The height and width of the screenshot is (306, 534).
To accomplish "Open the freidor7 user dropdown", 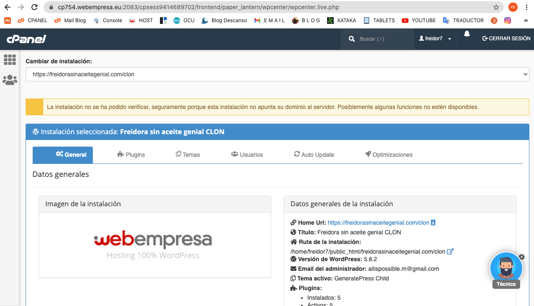I will (x=435, y=39).
